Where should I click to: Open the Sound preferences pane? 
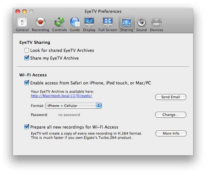click(141, 25)
